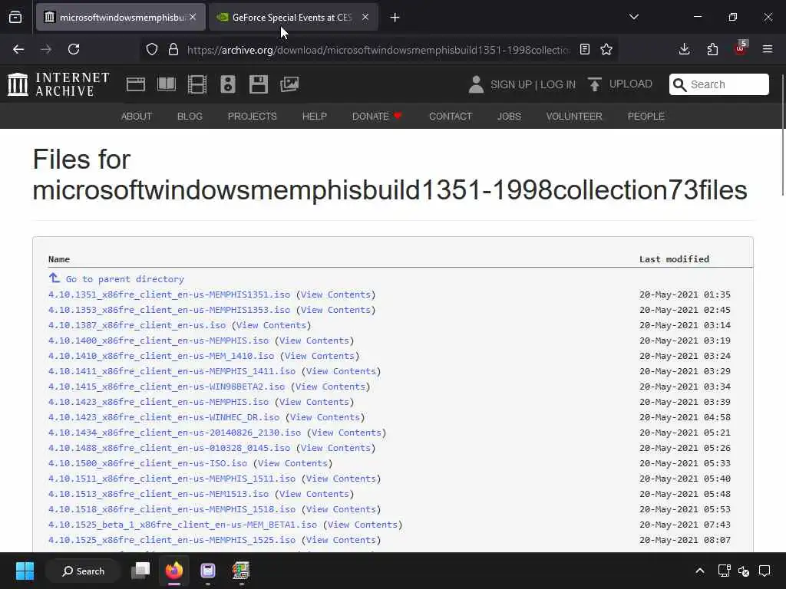Toggle reader view icon in address bar
Screen dimensions: 786x589
pyautogui.click(x=584, y=49)
